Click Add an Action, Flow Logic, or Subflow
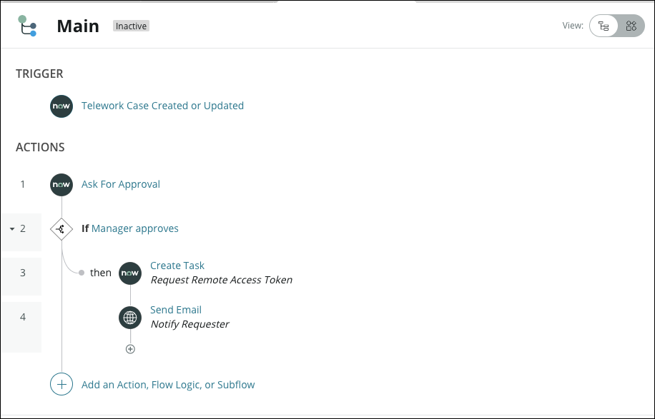The height and width of the screenshot is (419, 655). 168,384
